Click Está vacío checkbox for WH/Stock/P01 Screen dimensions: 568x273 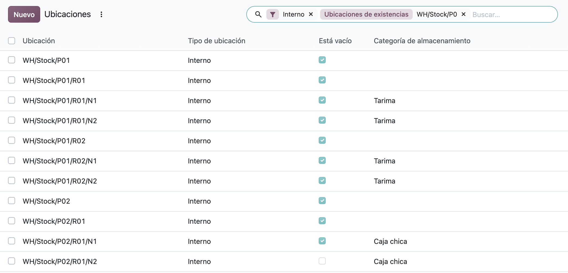click(x=322, y=60)
